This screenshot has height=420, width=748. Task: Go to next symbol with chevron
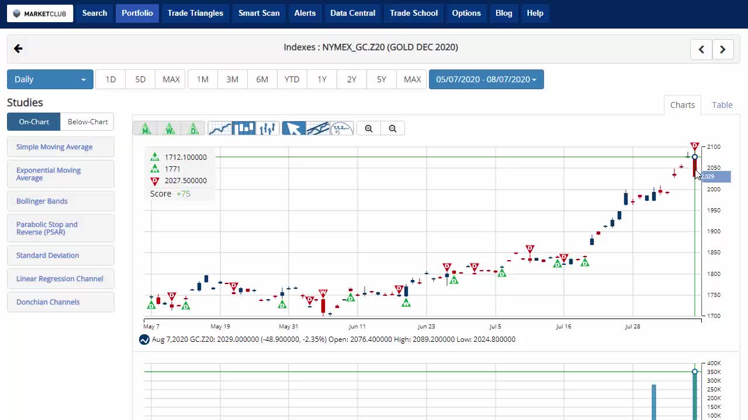click(x=723, y=50)
